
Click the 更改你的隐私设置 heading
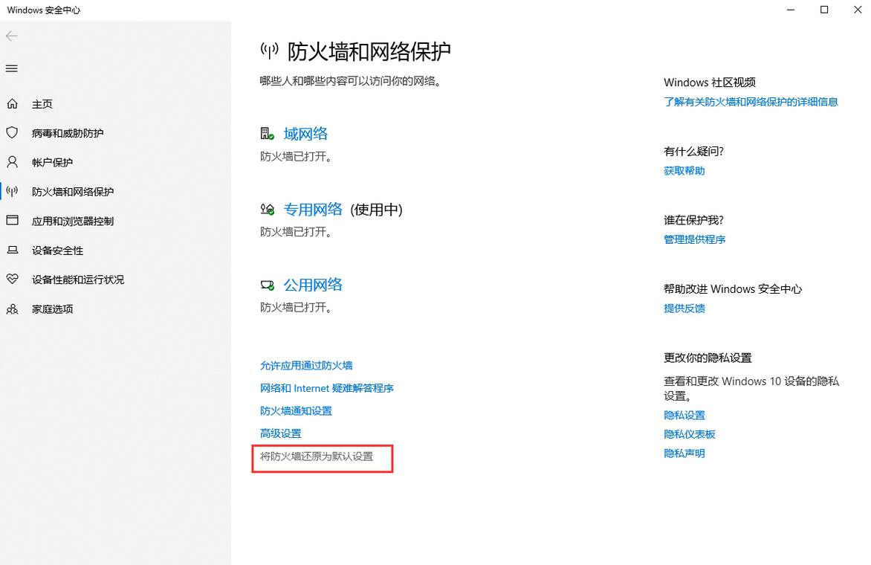click(708, 358)
